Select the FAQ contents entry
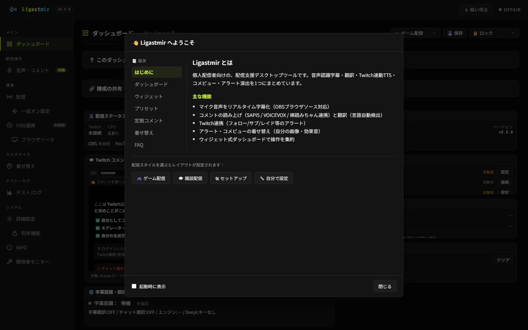Image resolution: width=528 pixels, height=330 pixels. [x=157, y=145]
